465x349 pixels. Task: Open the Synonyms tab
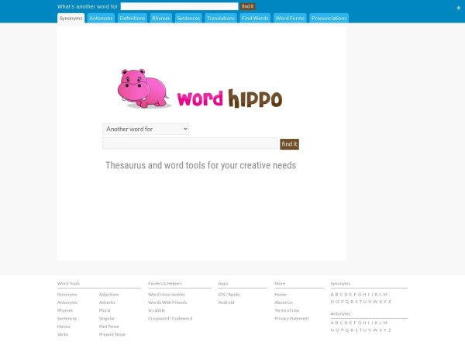click(x=71, y=18)
